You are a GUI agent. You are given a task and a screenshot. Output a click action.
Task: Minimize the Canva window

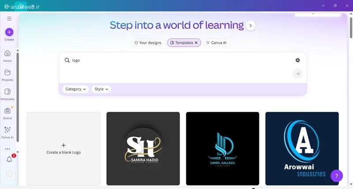[x=323, y=6]
